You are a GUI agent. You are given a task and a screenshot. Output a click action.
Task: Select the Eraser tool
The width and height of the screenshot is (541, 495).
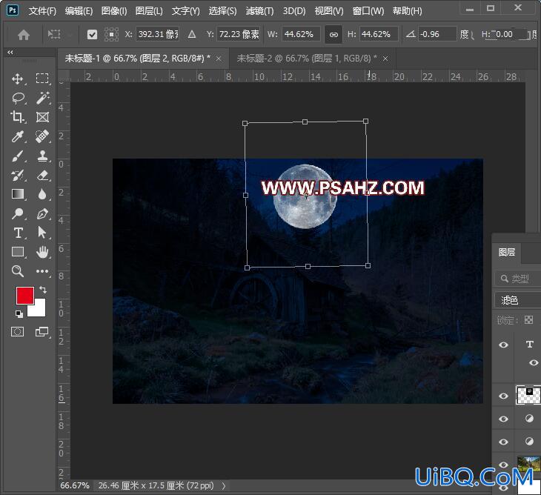(42, 175)
